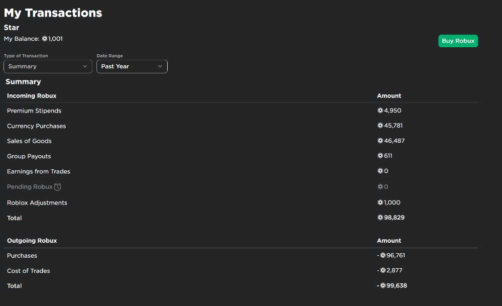Click the 99,638 outgoing total amount
Screen dimensions: 502x306
(397, 285)
